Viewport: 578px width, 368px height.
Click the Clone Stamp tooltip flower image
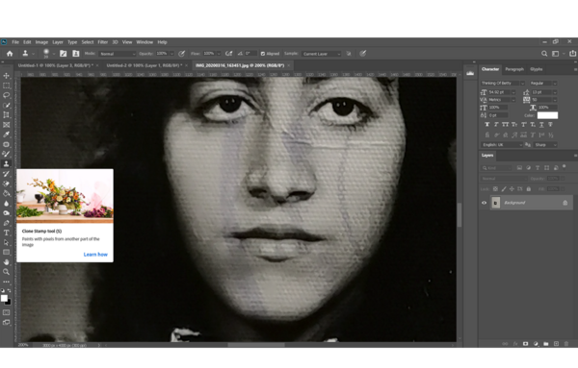click(65, 196)
